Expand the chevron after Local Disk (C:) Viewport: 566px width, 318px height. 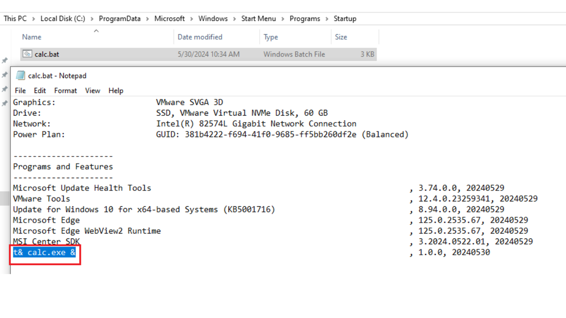point(92,19)
